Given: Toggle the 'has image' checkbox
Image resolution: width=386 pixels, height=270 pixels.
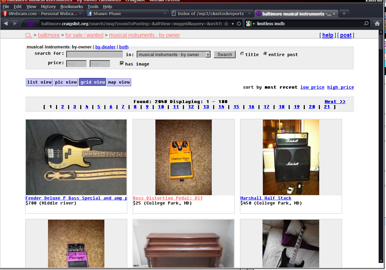Looking at the screenshot, I should [x=122, y=63].
